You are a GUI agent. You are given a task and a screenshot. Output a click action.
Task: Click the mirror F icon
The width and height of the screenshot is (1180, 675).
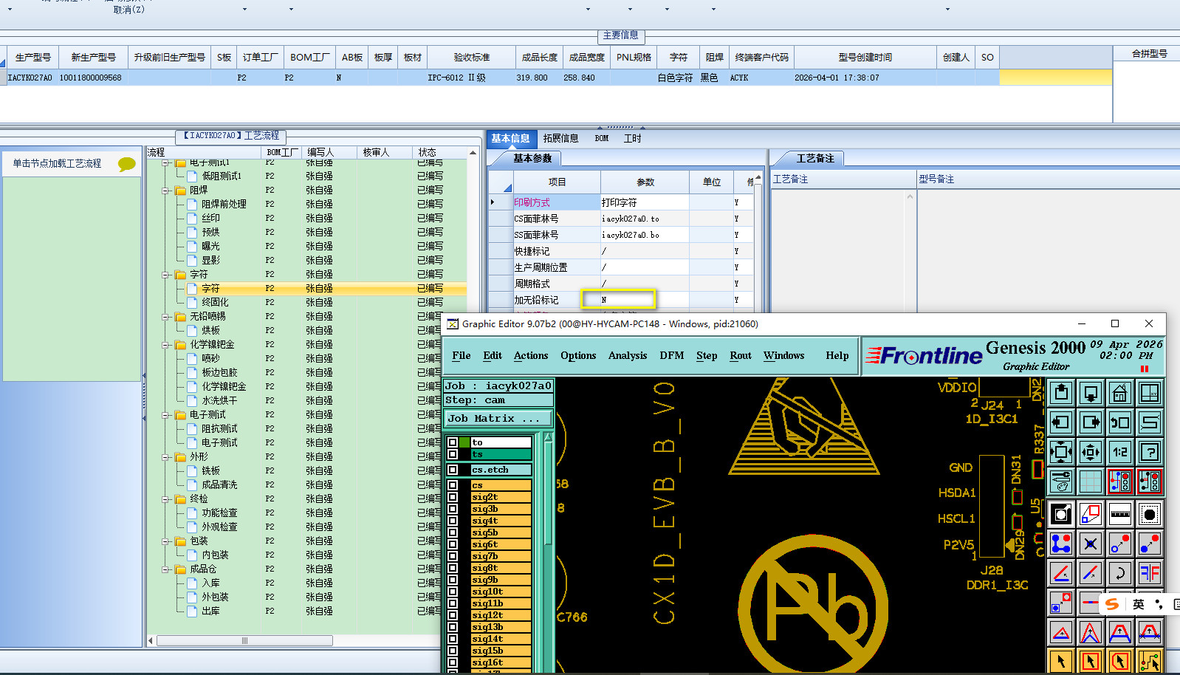1150,573
